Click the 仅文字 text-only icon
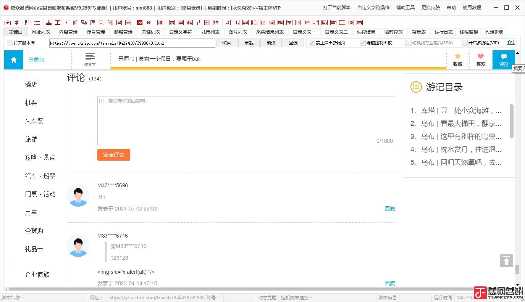 coord(90,60)
